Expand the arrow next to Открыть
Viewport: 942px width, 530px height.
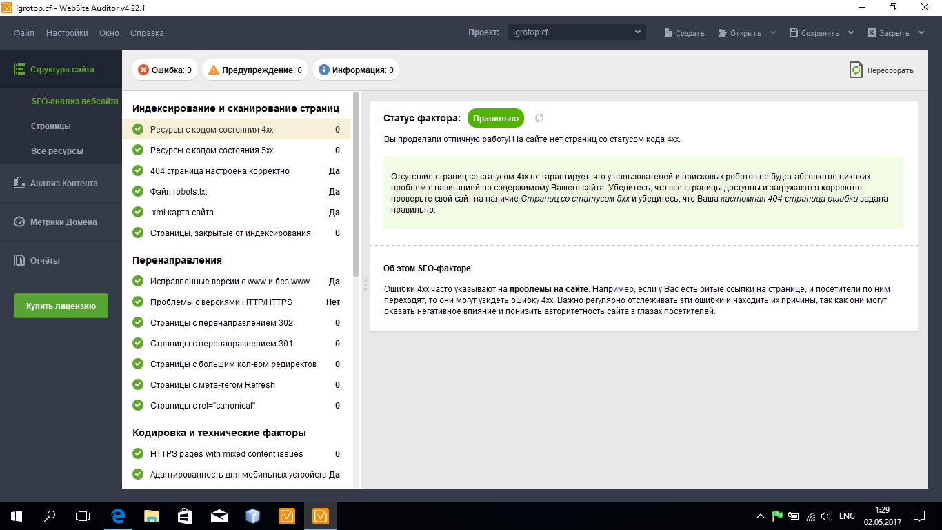click(x=773, y=32)
